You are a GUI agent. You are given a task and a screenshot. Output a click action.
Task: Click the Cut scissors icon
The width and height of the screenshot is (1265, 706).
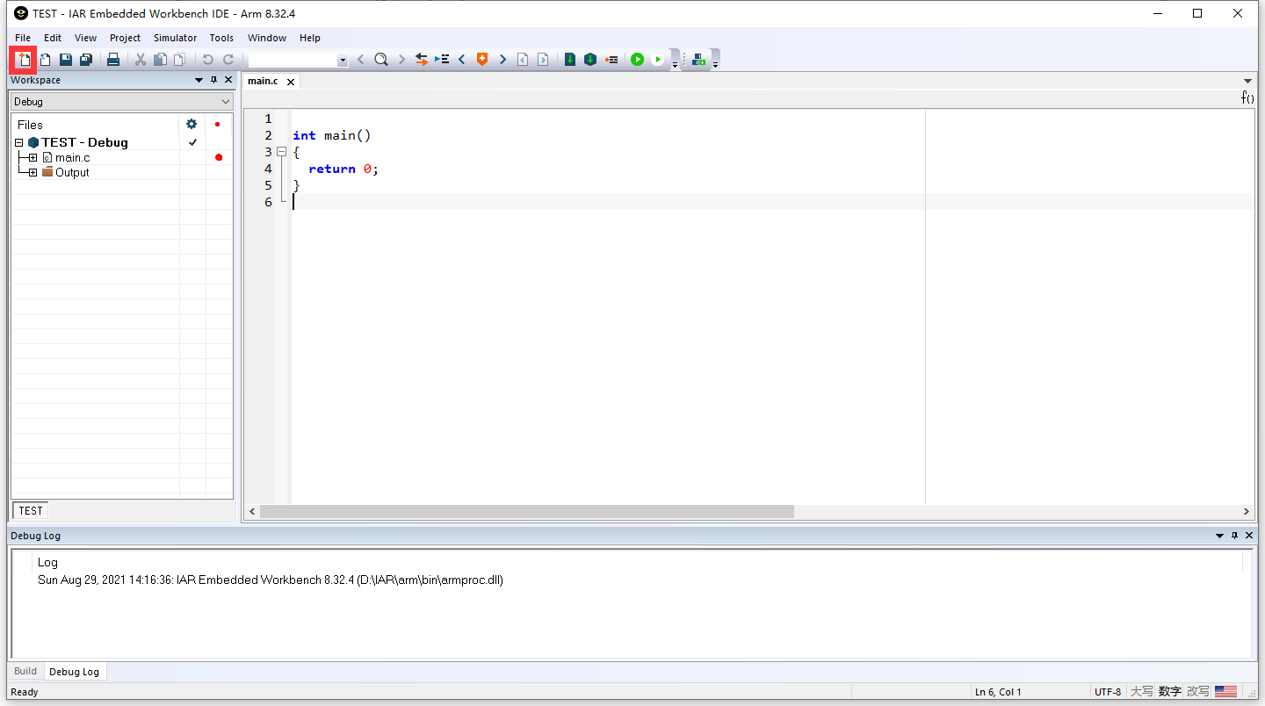coord(140,60)
